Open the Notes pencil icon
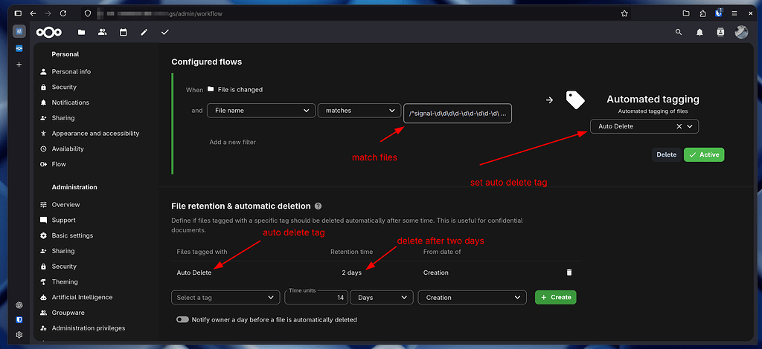The height and width of the screenshot is (349, 762). coord(144,32)
